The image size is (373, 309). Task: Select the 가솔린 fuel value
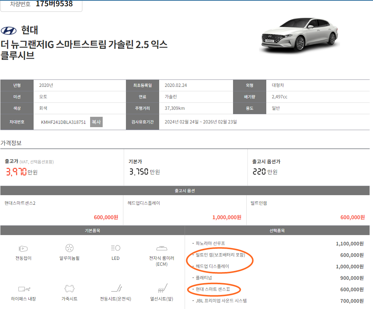pyautogui.click(x=171, y=96)
